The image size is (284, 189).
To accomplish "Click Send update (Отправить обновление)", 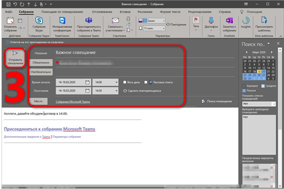I will [15, 58].
